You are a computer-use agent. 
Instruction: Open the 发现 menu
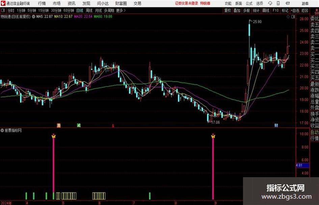tap(86, 3)
